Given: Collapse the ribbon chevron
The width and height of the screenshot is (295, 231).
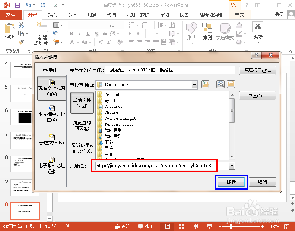Looking at the screenshot, I should click(290, 51).
